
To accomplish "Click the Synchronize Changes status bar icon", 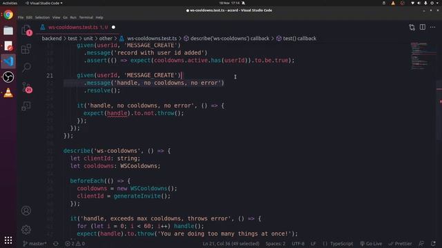I will pyautogui.click(x=56, y=243).
